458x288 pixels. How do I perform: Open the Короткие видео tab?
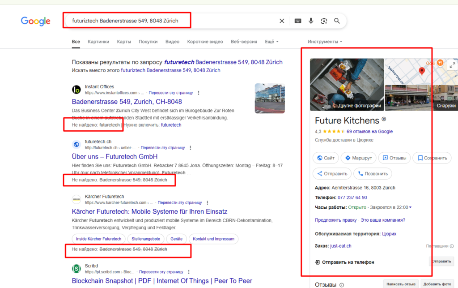coord(205,42)
